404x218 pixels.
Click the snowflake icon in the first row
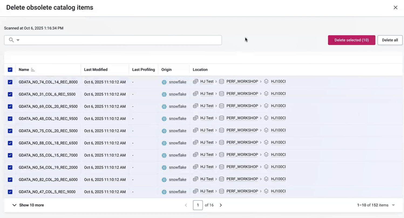coord(164,82)
